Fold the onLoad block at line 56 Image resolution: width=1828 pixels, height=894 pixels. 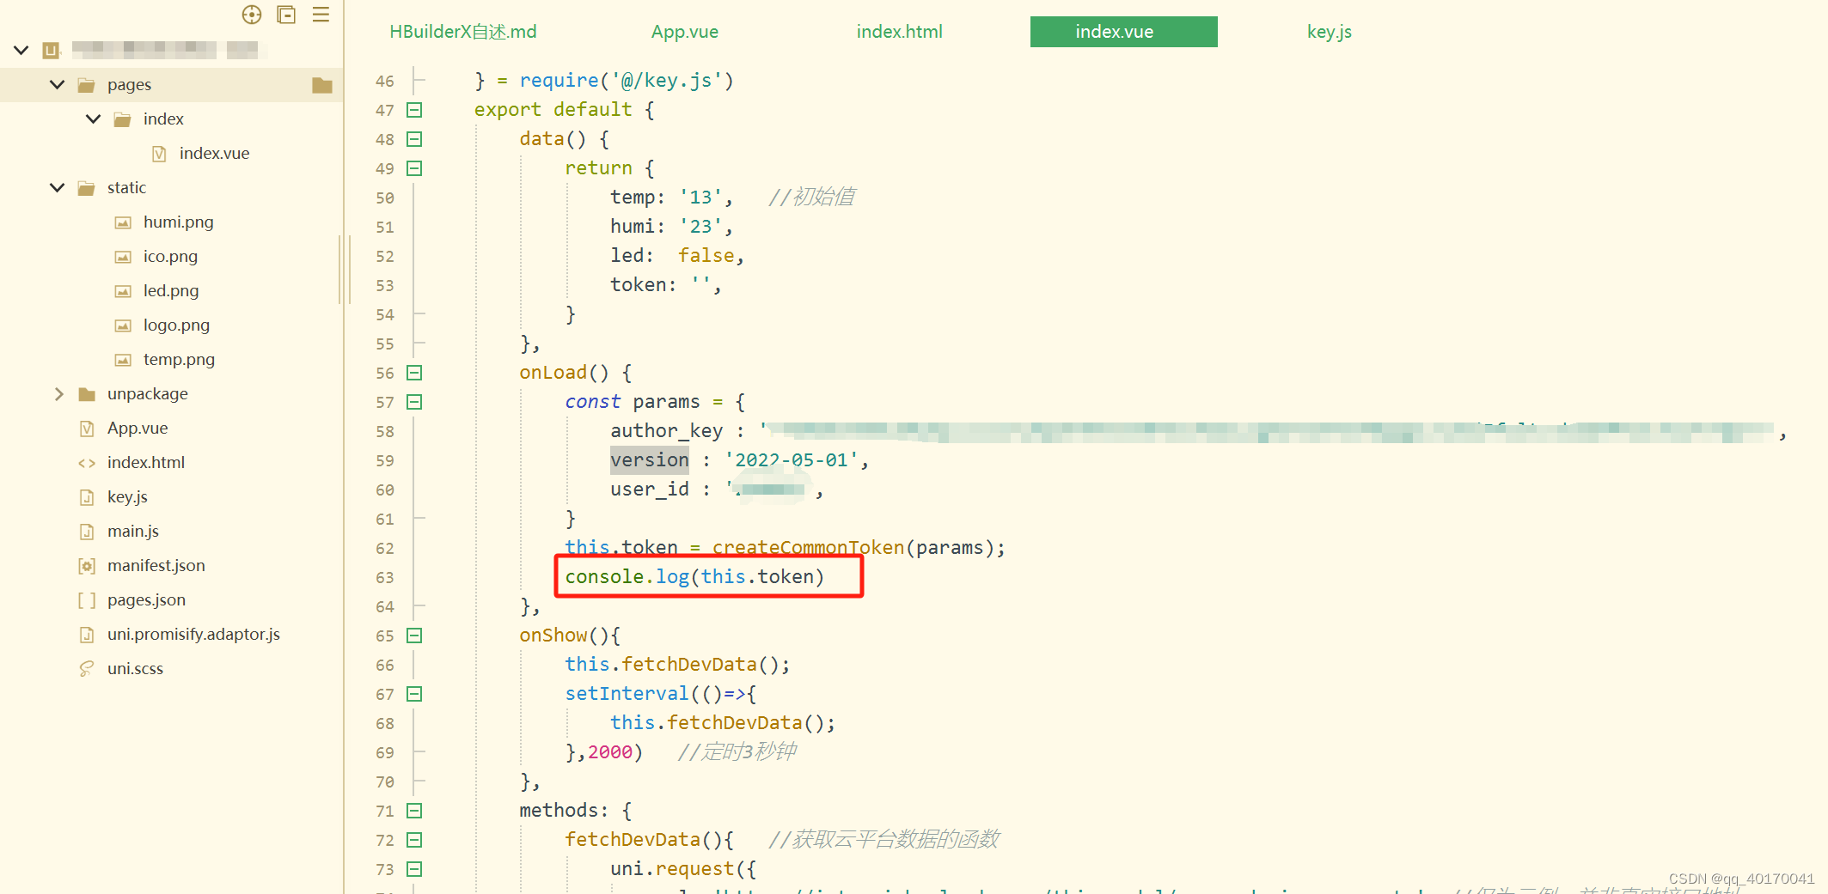pyautogui.click(x=414, y=373)
